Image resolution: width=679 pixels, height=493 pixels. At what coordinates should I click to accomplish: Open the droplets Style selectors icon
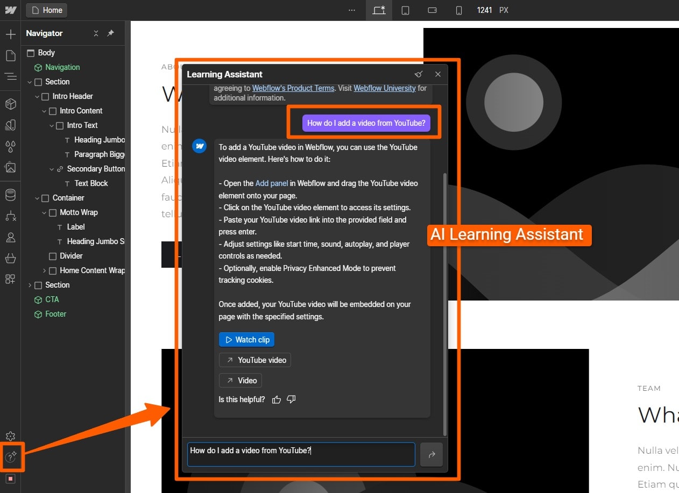click(10, 146)
